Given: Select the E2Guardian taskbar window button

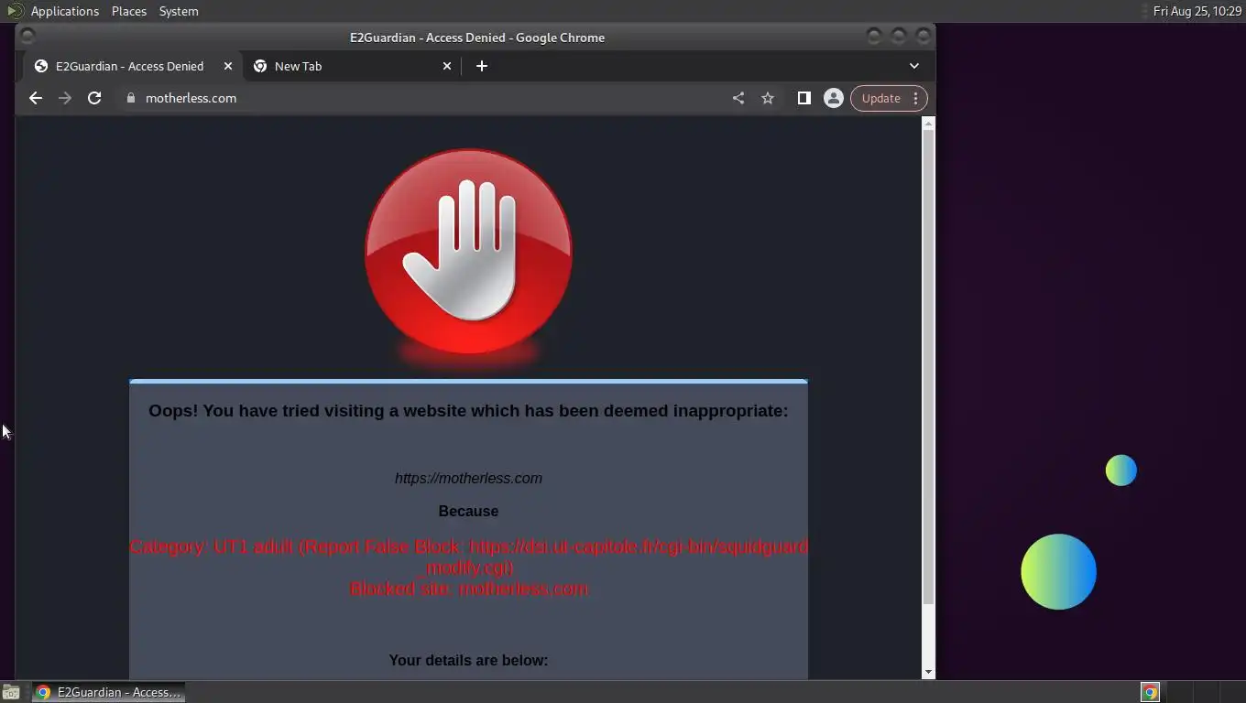Looking at the screenshot, I should pos(109,692).
